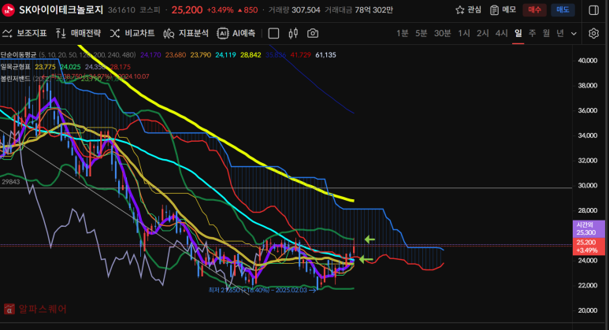Click the 24,170 purple MA value

coord(150,55)
